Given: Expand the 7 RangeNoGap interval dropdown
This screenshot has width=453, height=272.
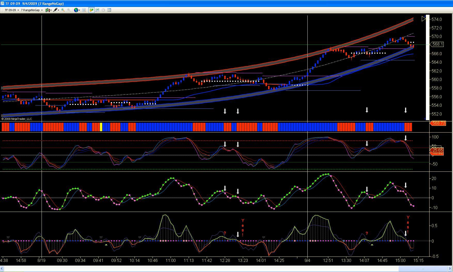Looking at the screenshot, I should point(32,10).
